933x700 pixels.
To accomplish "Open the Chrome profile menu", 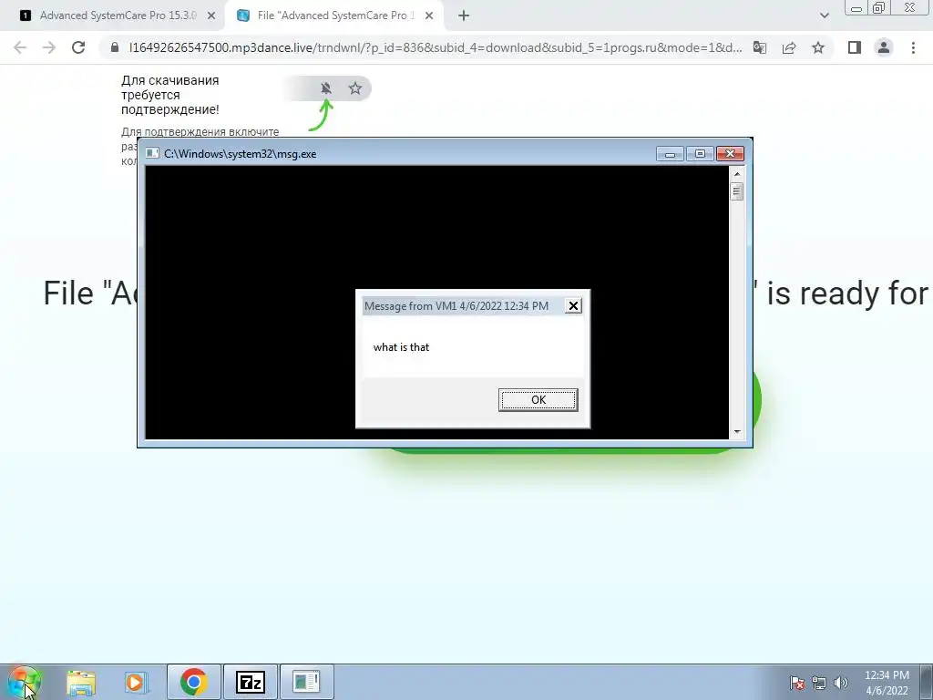I will click(884, 47).
